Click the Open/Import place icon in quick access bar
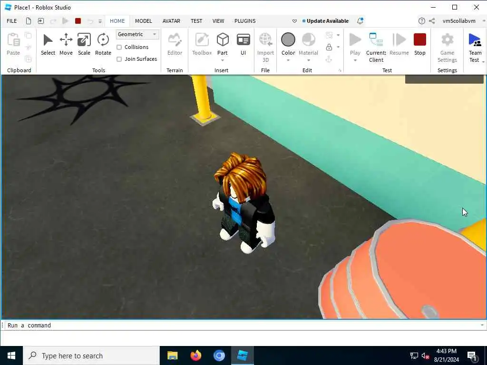Image resolution: width=487 pixels, height=365 pixels. point(41,21)
